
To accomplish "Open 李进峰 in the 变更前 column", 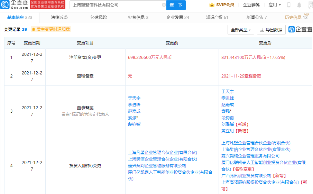I will (134, 105).
